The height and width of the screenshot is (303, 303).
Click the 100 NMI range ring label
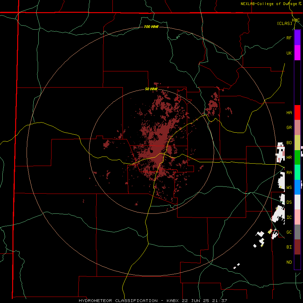(x=151, y=27)
